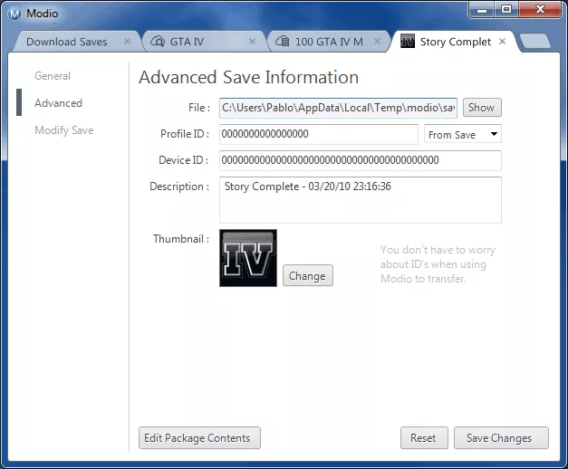The height and width of the screenshot is (469, 568).
Task: Show the save file location
Action: pos(482,108)
